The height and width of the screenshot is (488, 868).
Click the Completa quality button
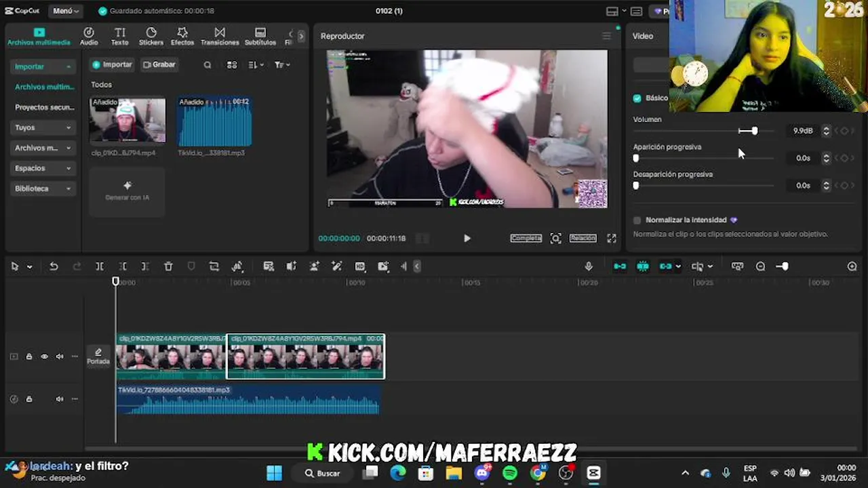click(526, 238)
